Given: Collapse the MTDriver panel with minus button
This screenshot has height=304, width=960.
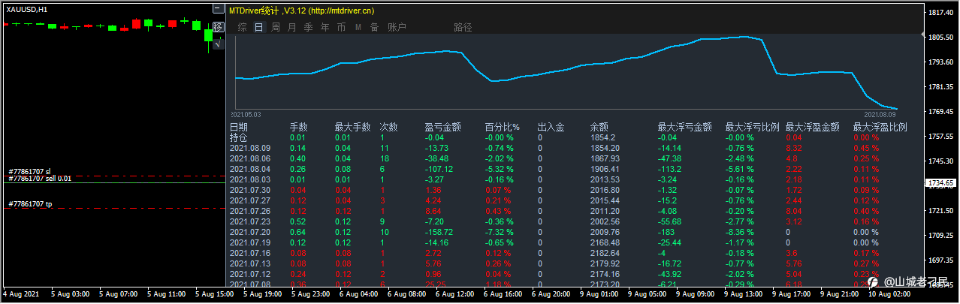Looking at the screenshot, I should click(x=218, y=10).
